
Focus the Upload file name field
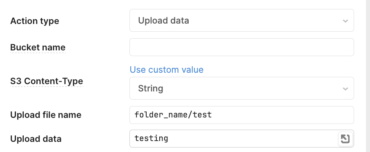pos(242,115)
